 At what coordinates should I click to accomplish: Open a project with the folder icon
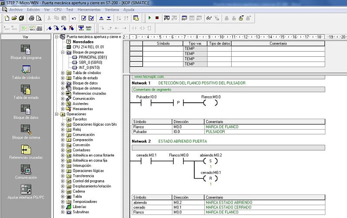point(14,18)
